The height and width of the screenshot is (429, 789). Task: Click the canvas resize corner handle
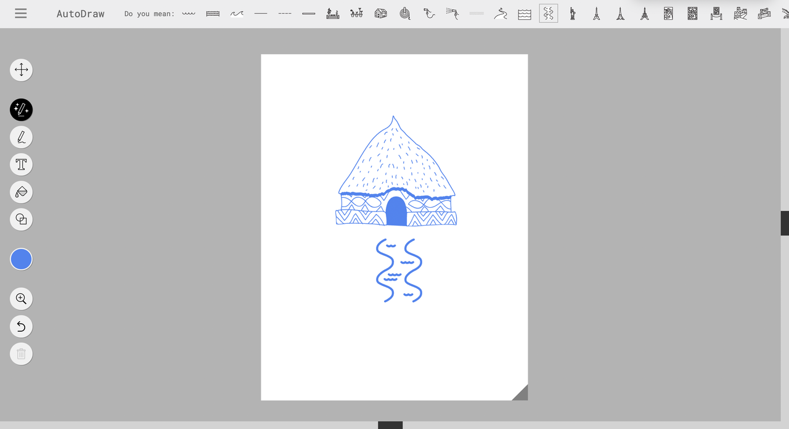click(521, 394)
